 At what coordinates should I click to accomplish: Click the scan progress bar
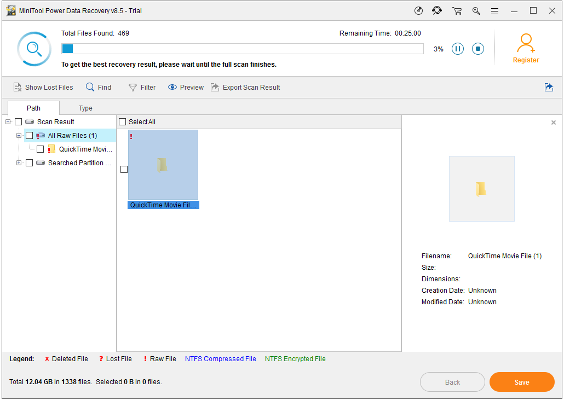pos(243,49)
